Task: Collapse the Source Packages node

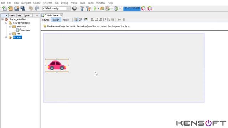Action: click(6, 23)
